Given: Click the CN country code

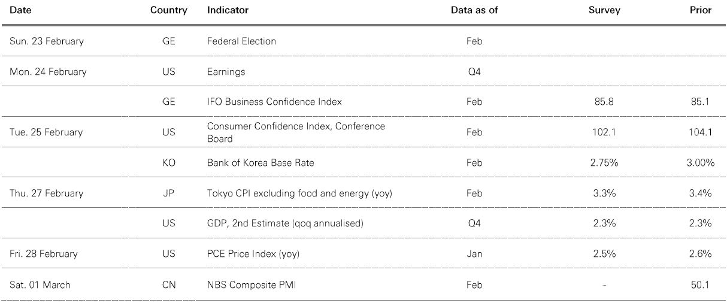Looking at the screenshot, I should tap(169, 284).
